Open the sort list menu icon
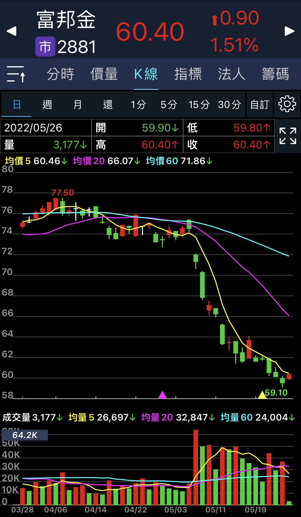The image size is (301, 517). coord(16,74)
